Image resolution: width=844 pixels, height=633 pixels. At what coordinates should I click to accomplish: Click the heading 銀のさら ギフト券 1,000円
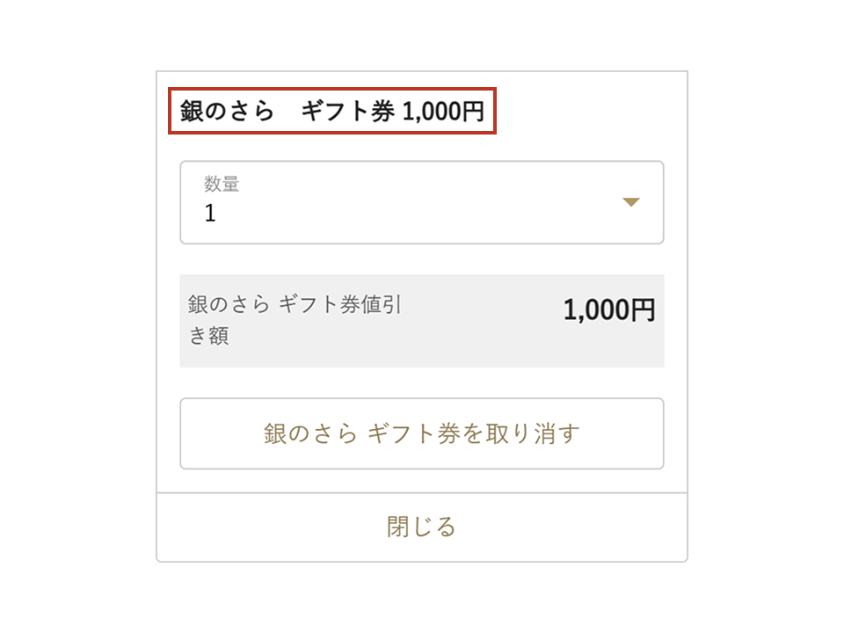click(332, 112)
